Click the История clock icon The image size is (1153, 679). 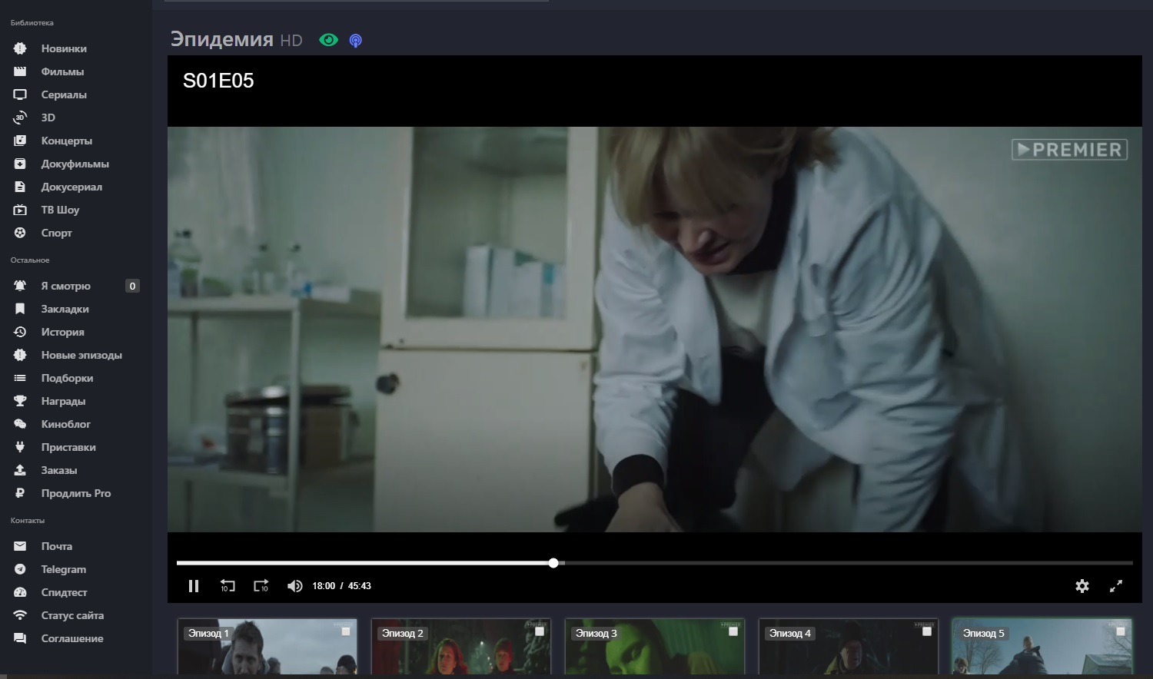coord(20,332)
